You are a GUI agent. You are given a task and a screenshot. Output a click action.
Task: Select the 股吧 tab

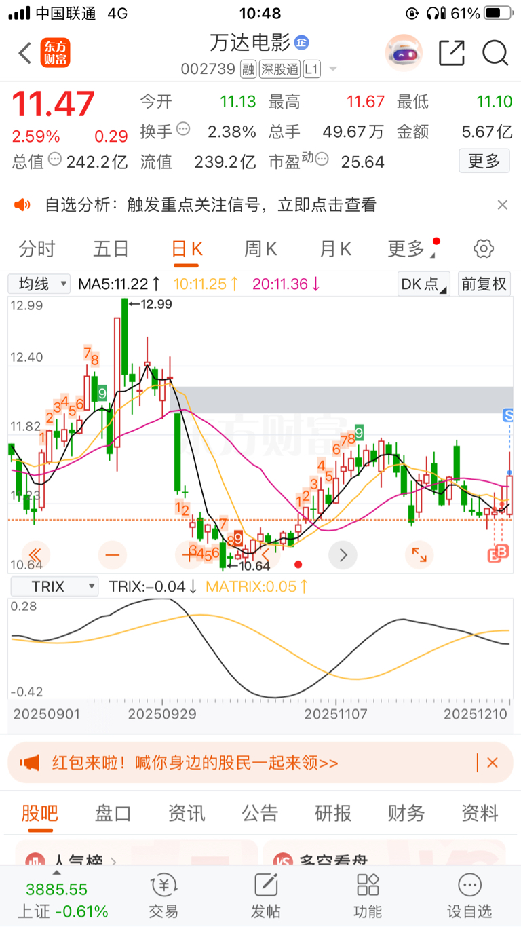click(39, 813)
